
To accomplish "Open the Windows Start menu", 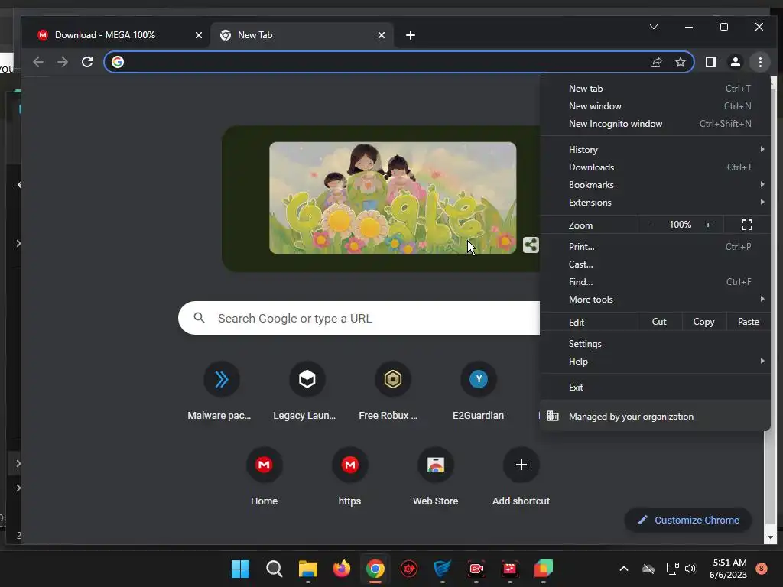I will pyautogui.click(x=240, y=569).
